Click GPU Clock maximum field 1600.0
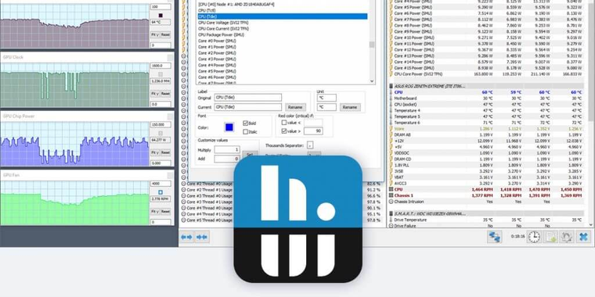The image size is (595, 297). [x=160, y=66]
